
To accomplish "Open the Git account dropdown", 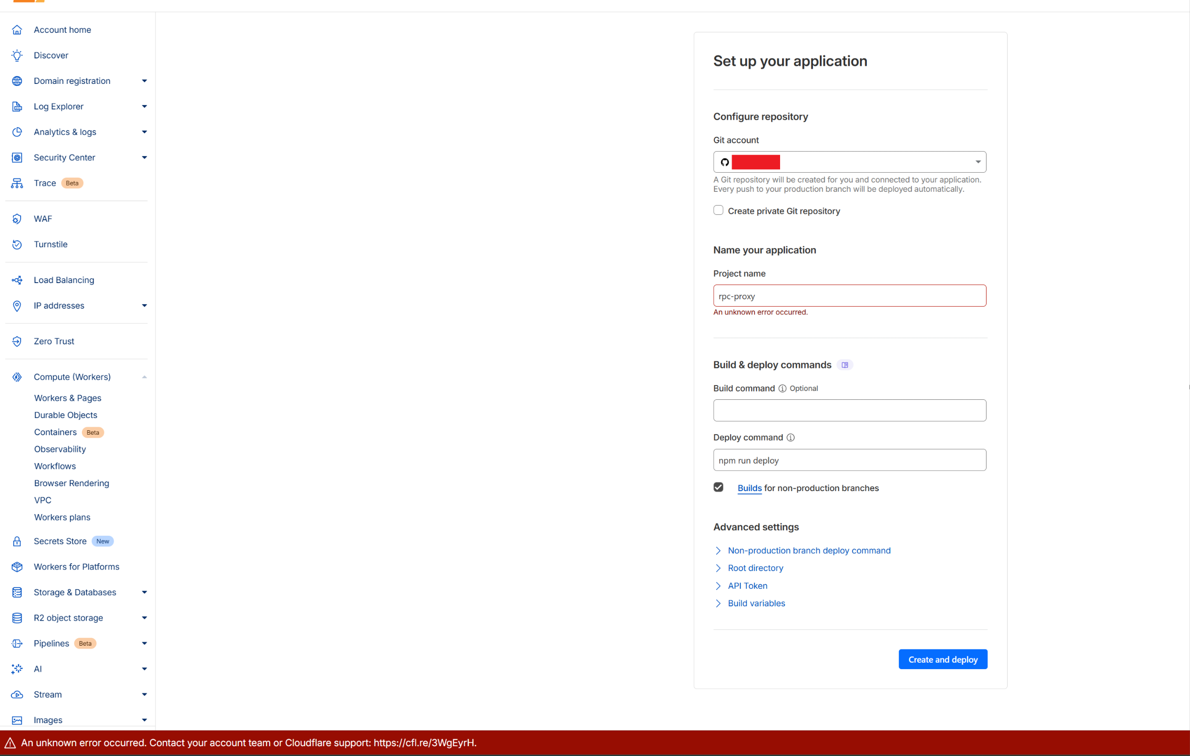I will click(x=850, y=162).
